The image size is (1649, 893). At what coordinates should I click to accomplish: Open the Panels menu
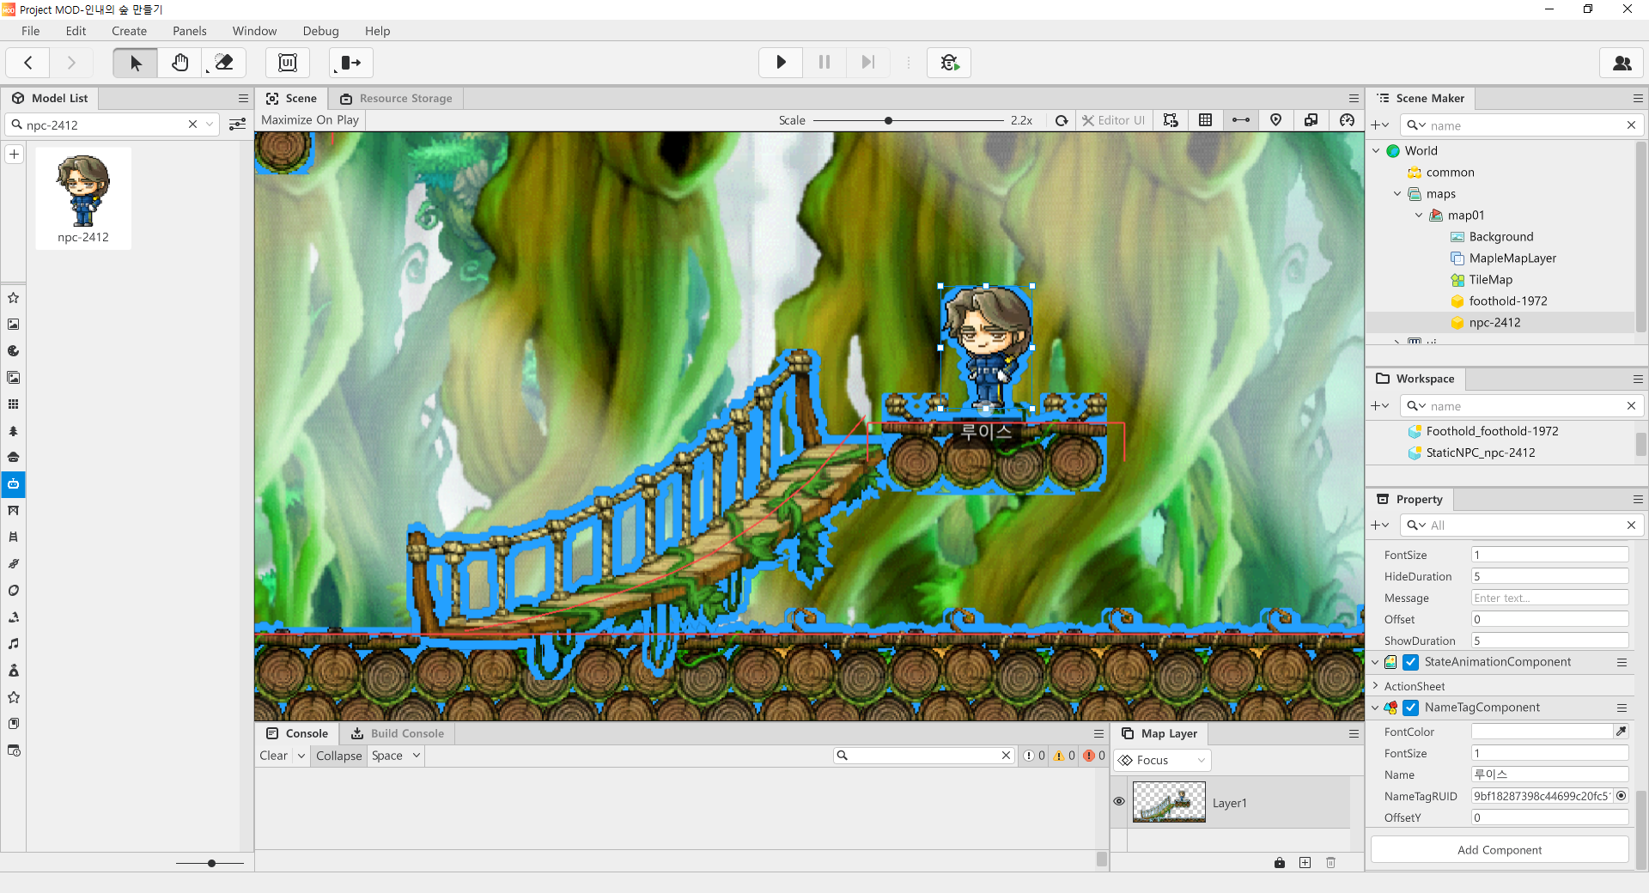coord(189,31)
